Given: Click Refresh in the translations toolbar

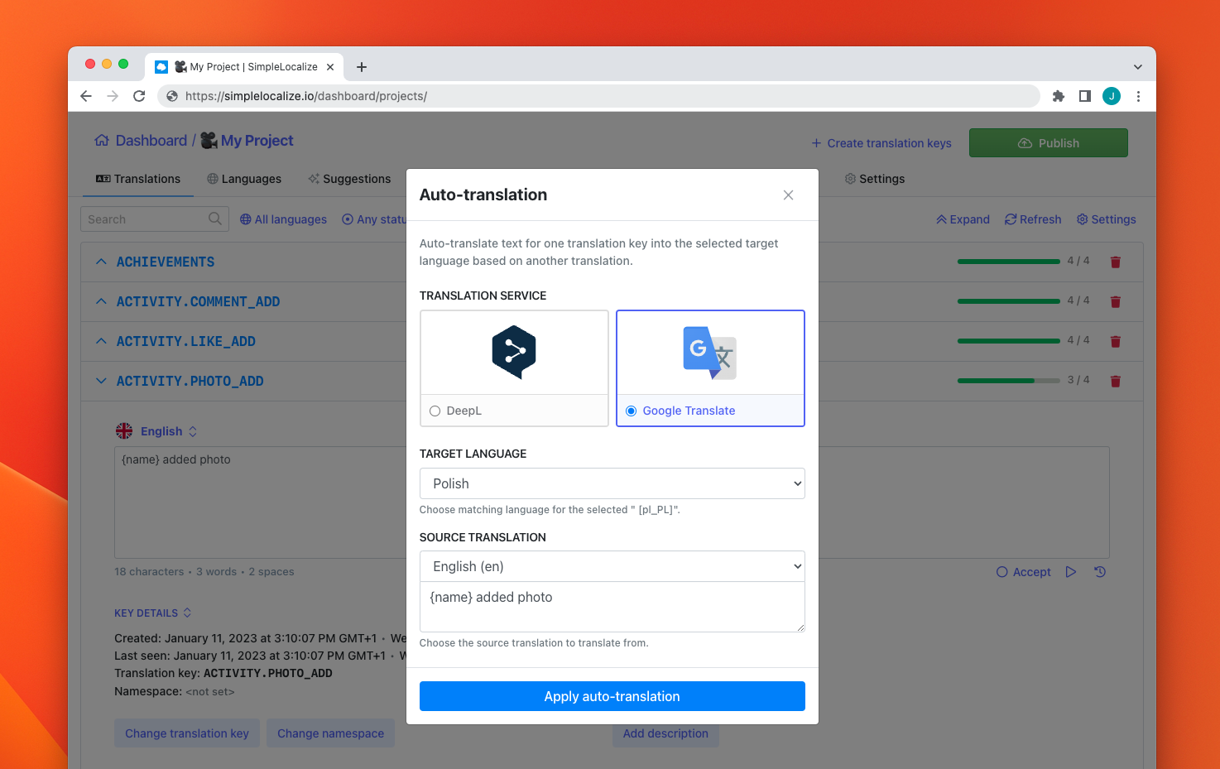Looking at the screenshot, I should [1033, 219].
